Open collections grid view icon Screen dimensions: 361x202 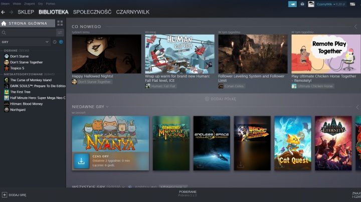pos(60,23)
